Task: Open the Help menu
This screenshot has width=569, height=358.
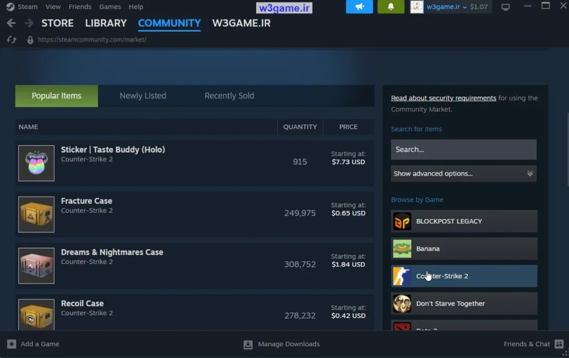Action: click(136, 7)
